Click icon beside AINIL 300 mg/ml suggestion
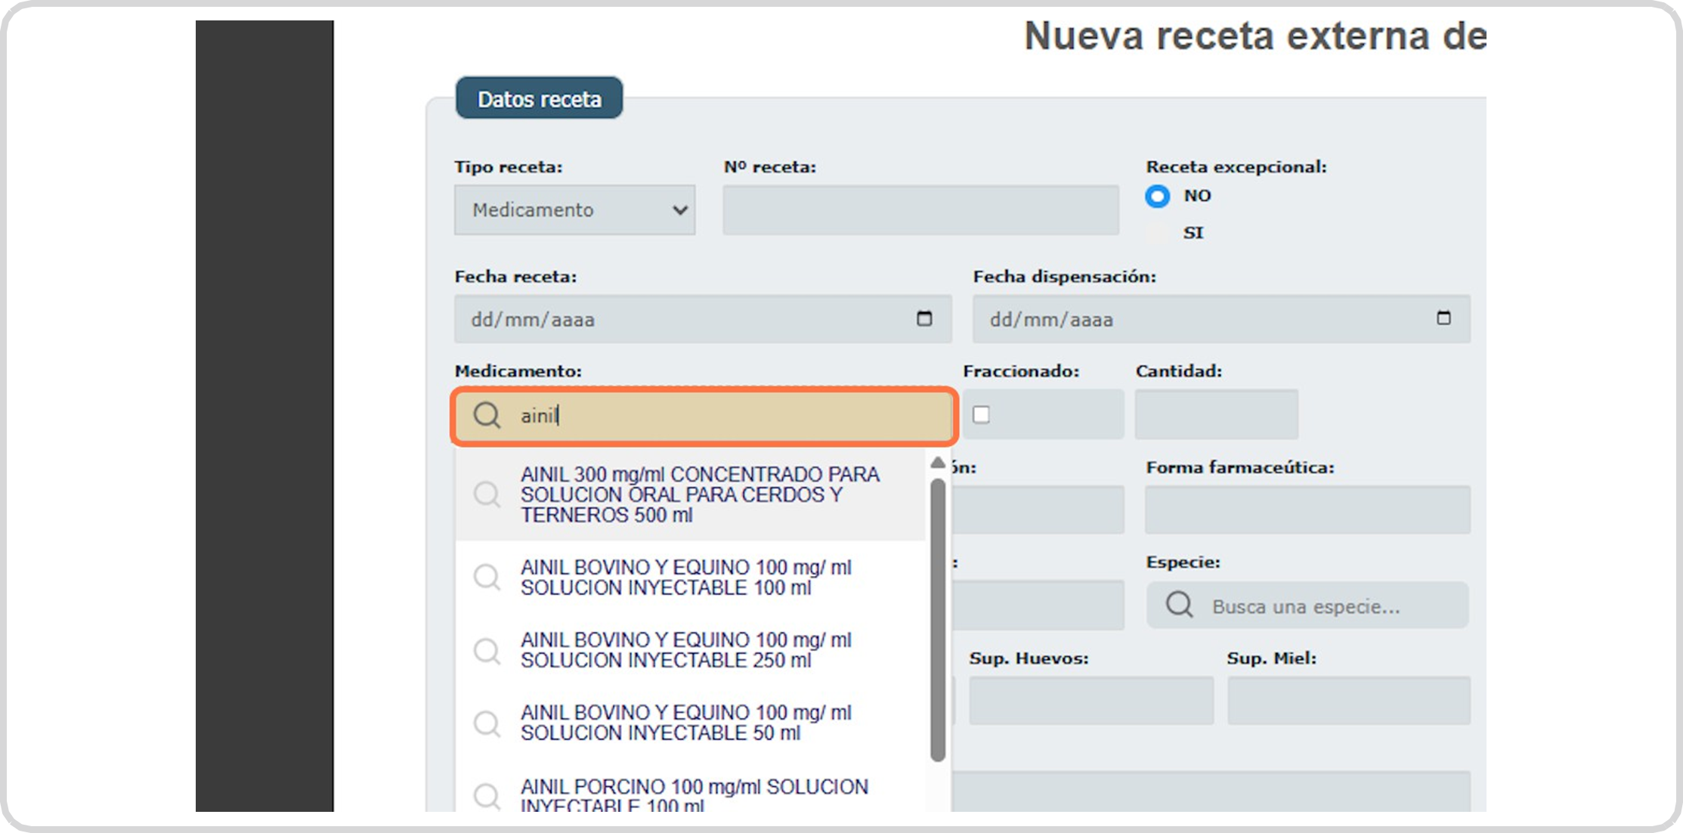The height and width of the screenshot is (833, 1683). click(x=487, y=494)
